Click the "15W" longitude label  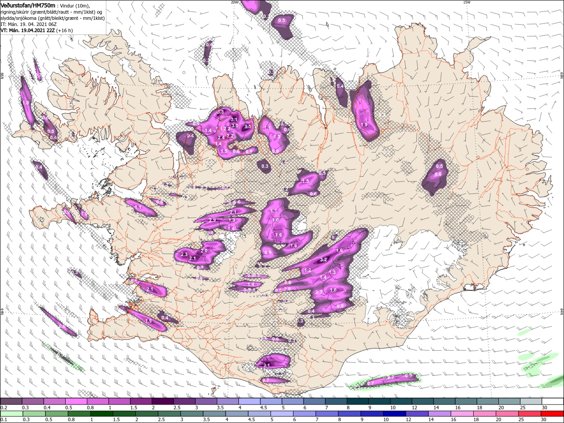[466, 2]
